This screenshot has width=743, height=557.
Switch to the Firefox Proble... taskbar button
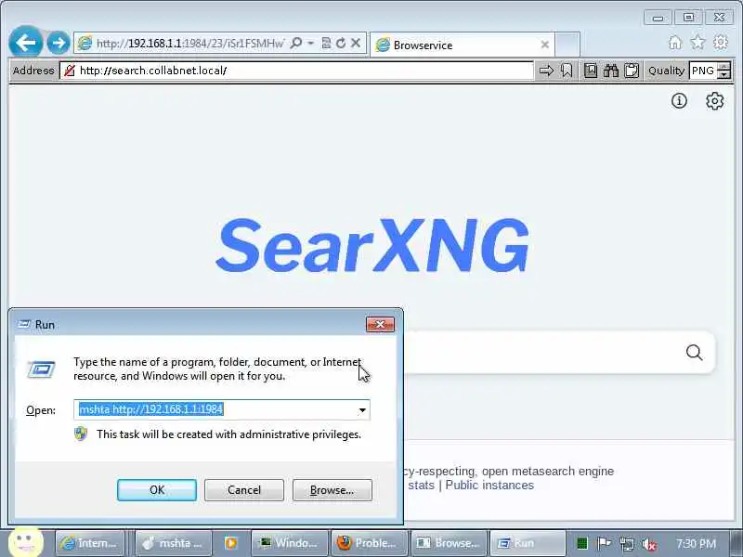[x=369, y=543]
